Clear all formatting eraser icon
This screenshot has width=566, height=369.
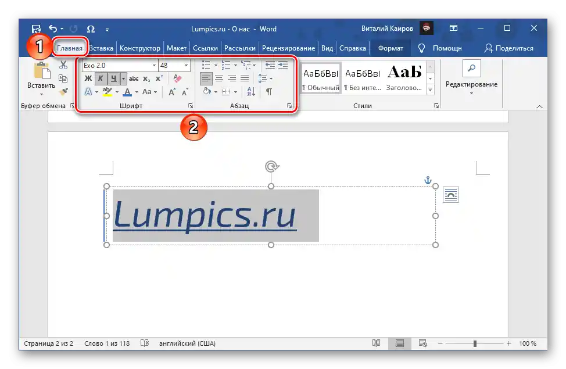coord(177,78)
